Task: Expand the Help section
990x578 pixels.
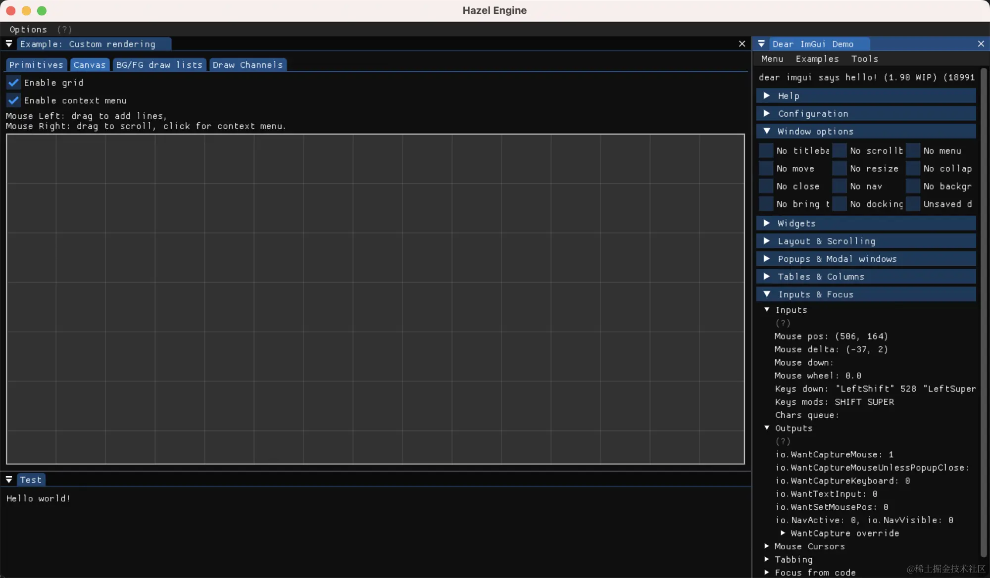Action: pos(866,96)
